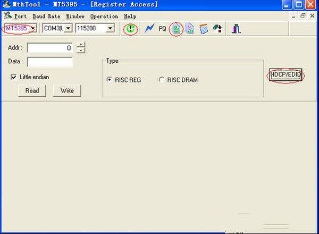Minimize the MtkTool main window
The height and width of the screenshot is (234, 319).
click(287, 5)
